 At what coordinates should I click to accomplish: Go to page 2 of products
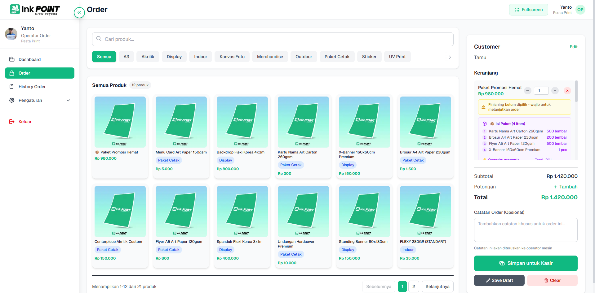click(413, 287)
